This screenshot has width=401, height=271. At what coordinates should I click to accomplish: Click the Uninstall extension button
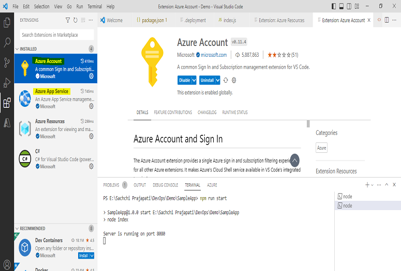[207, 80]
